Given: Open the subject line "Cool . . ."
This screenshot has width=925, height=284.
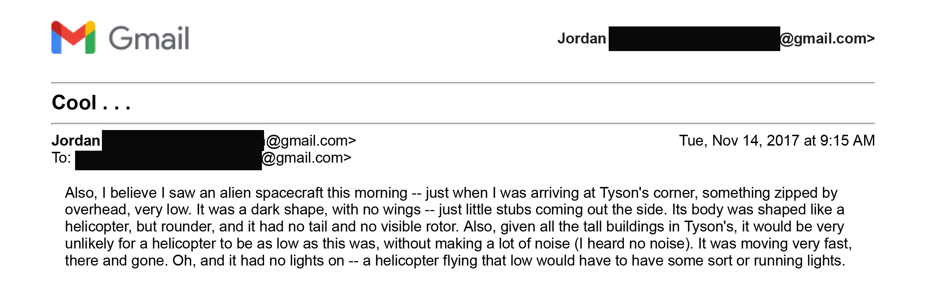Looking at the screenshot, I should pyautogui.click(x=91, y=103).
